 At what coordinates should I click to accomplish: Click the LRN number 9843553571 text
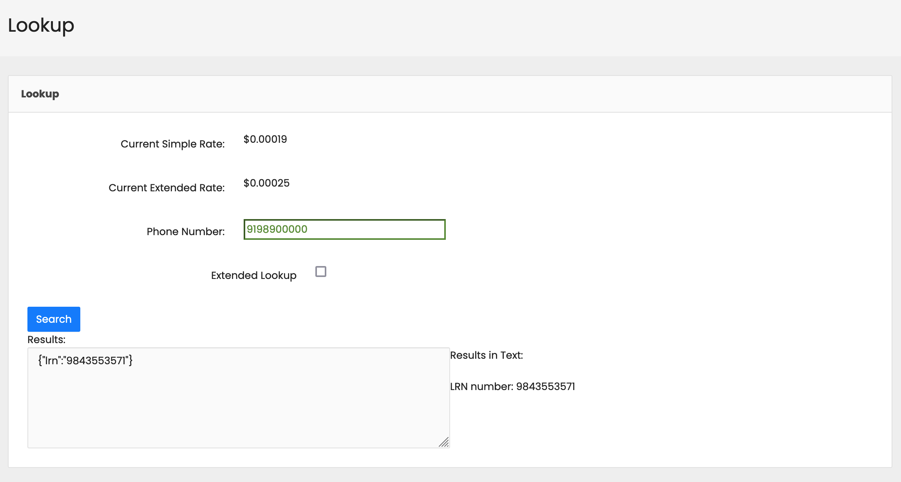[512, 387]
